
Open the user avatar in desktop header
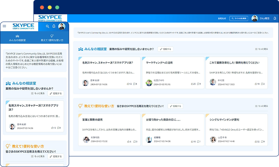(x=255, y=18)
